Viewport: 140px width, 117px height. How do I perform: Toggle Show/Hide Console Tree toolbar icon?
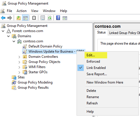point(25,18)
